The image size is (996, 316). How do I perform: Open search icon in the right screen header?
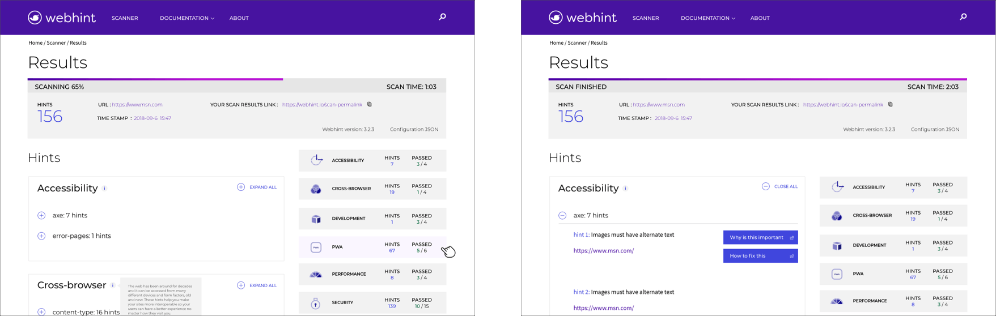[963, 17]
